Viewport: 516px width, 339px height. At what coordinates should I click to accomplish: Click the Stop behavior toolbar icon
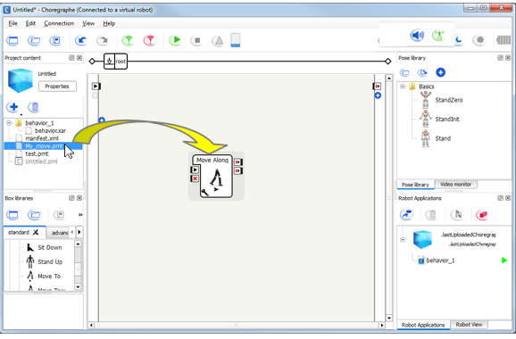[196, 40]
